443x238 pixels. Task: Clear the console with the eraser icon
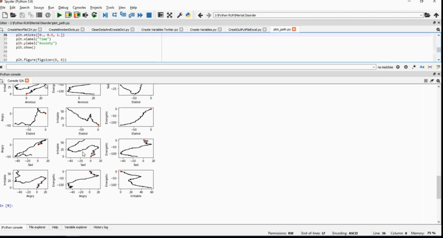coord(432,81)
